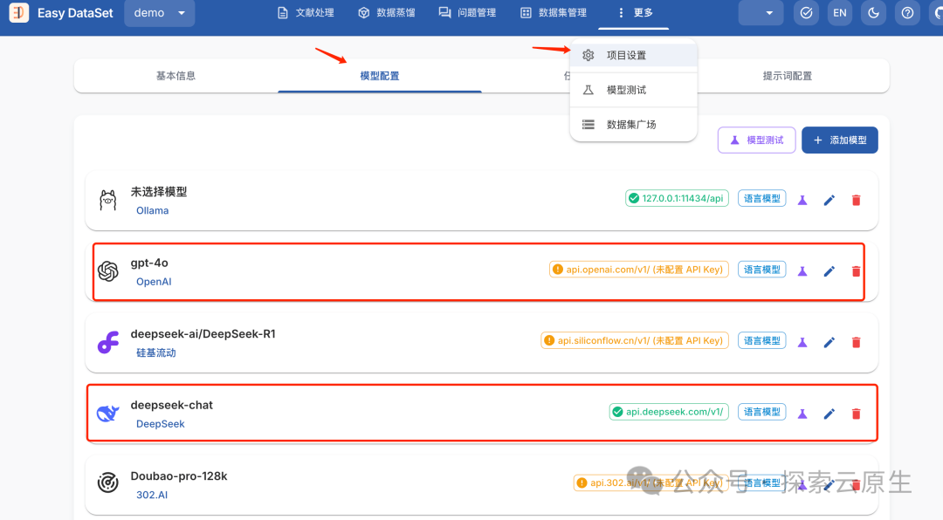This screenshot has width=943, height=520.
Task: Click the 未选择模型 model title
Action: tap(159, 192)
